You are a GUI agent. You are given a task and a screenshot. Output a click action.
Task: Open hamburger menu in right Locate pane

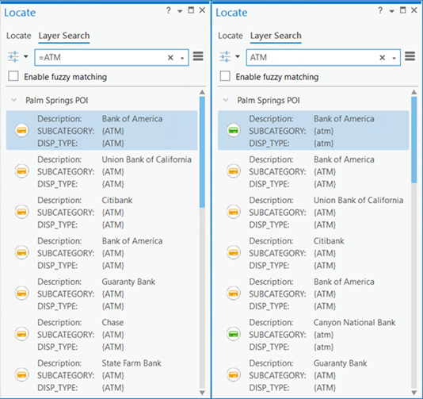(410, 56)
